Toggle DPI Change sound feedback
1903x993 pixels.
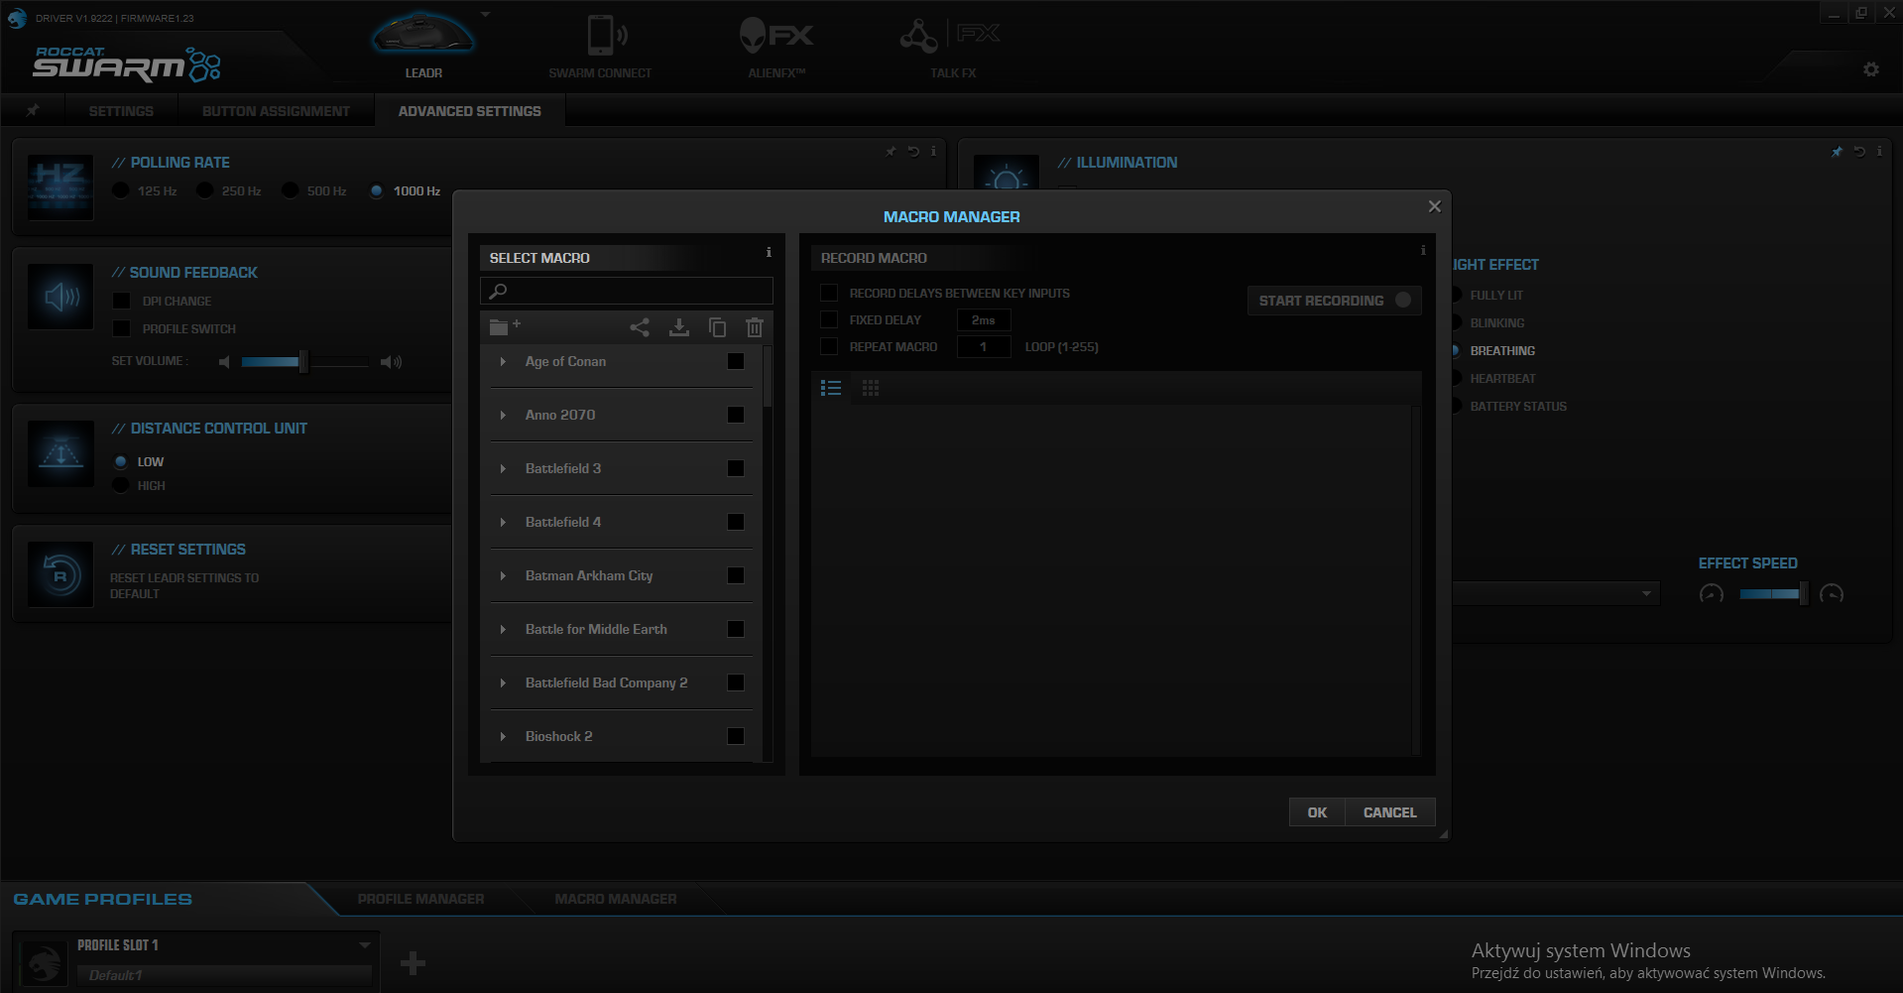[x=122, y=301]
